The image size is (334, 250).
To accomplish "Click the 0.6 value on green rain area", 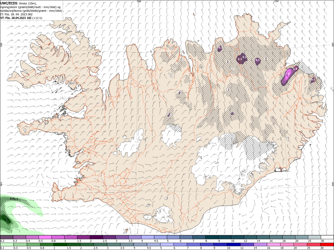I will click(12, 198).
